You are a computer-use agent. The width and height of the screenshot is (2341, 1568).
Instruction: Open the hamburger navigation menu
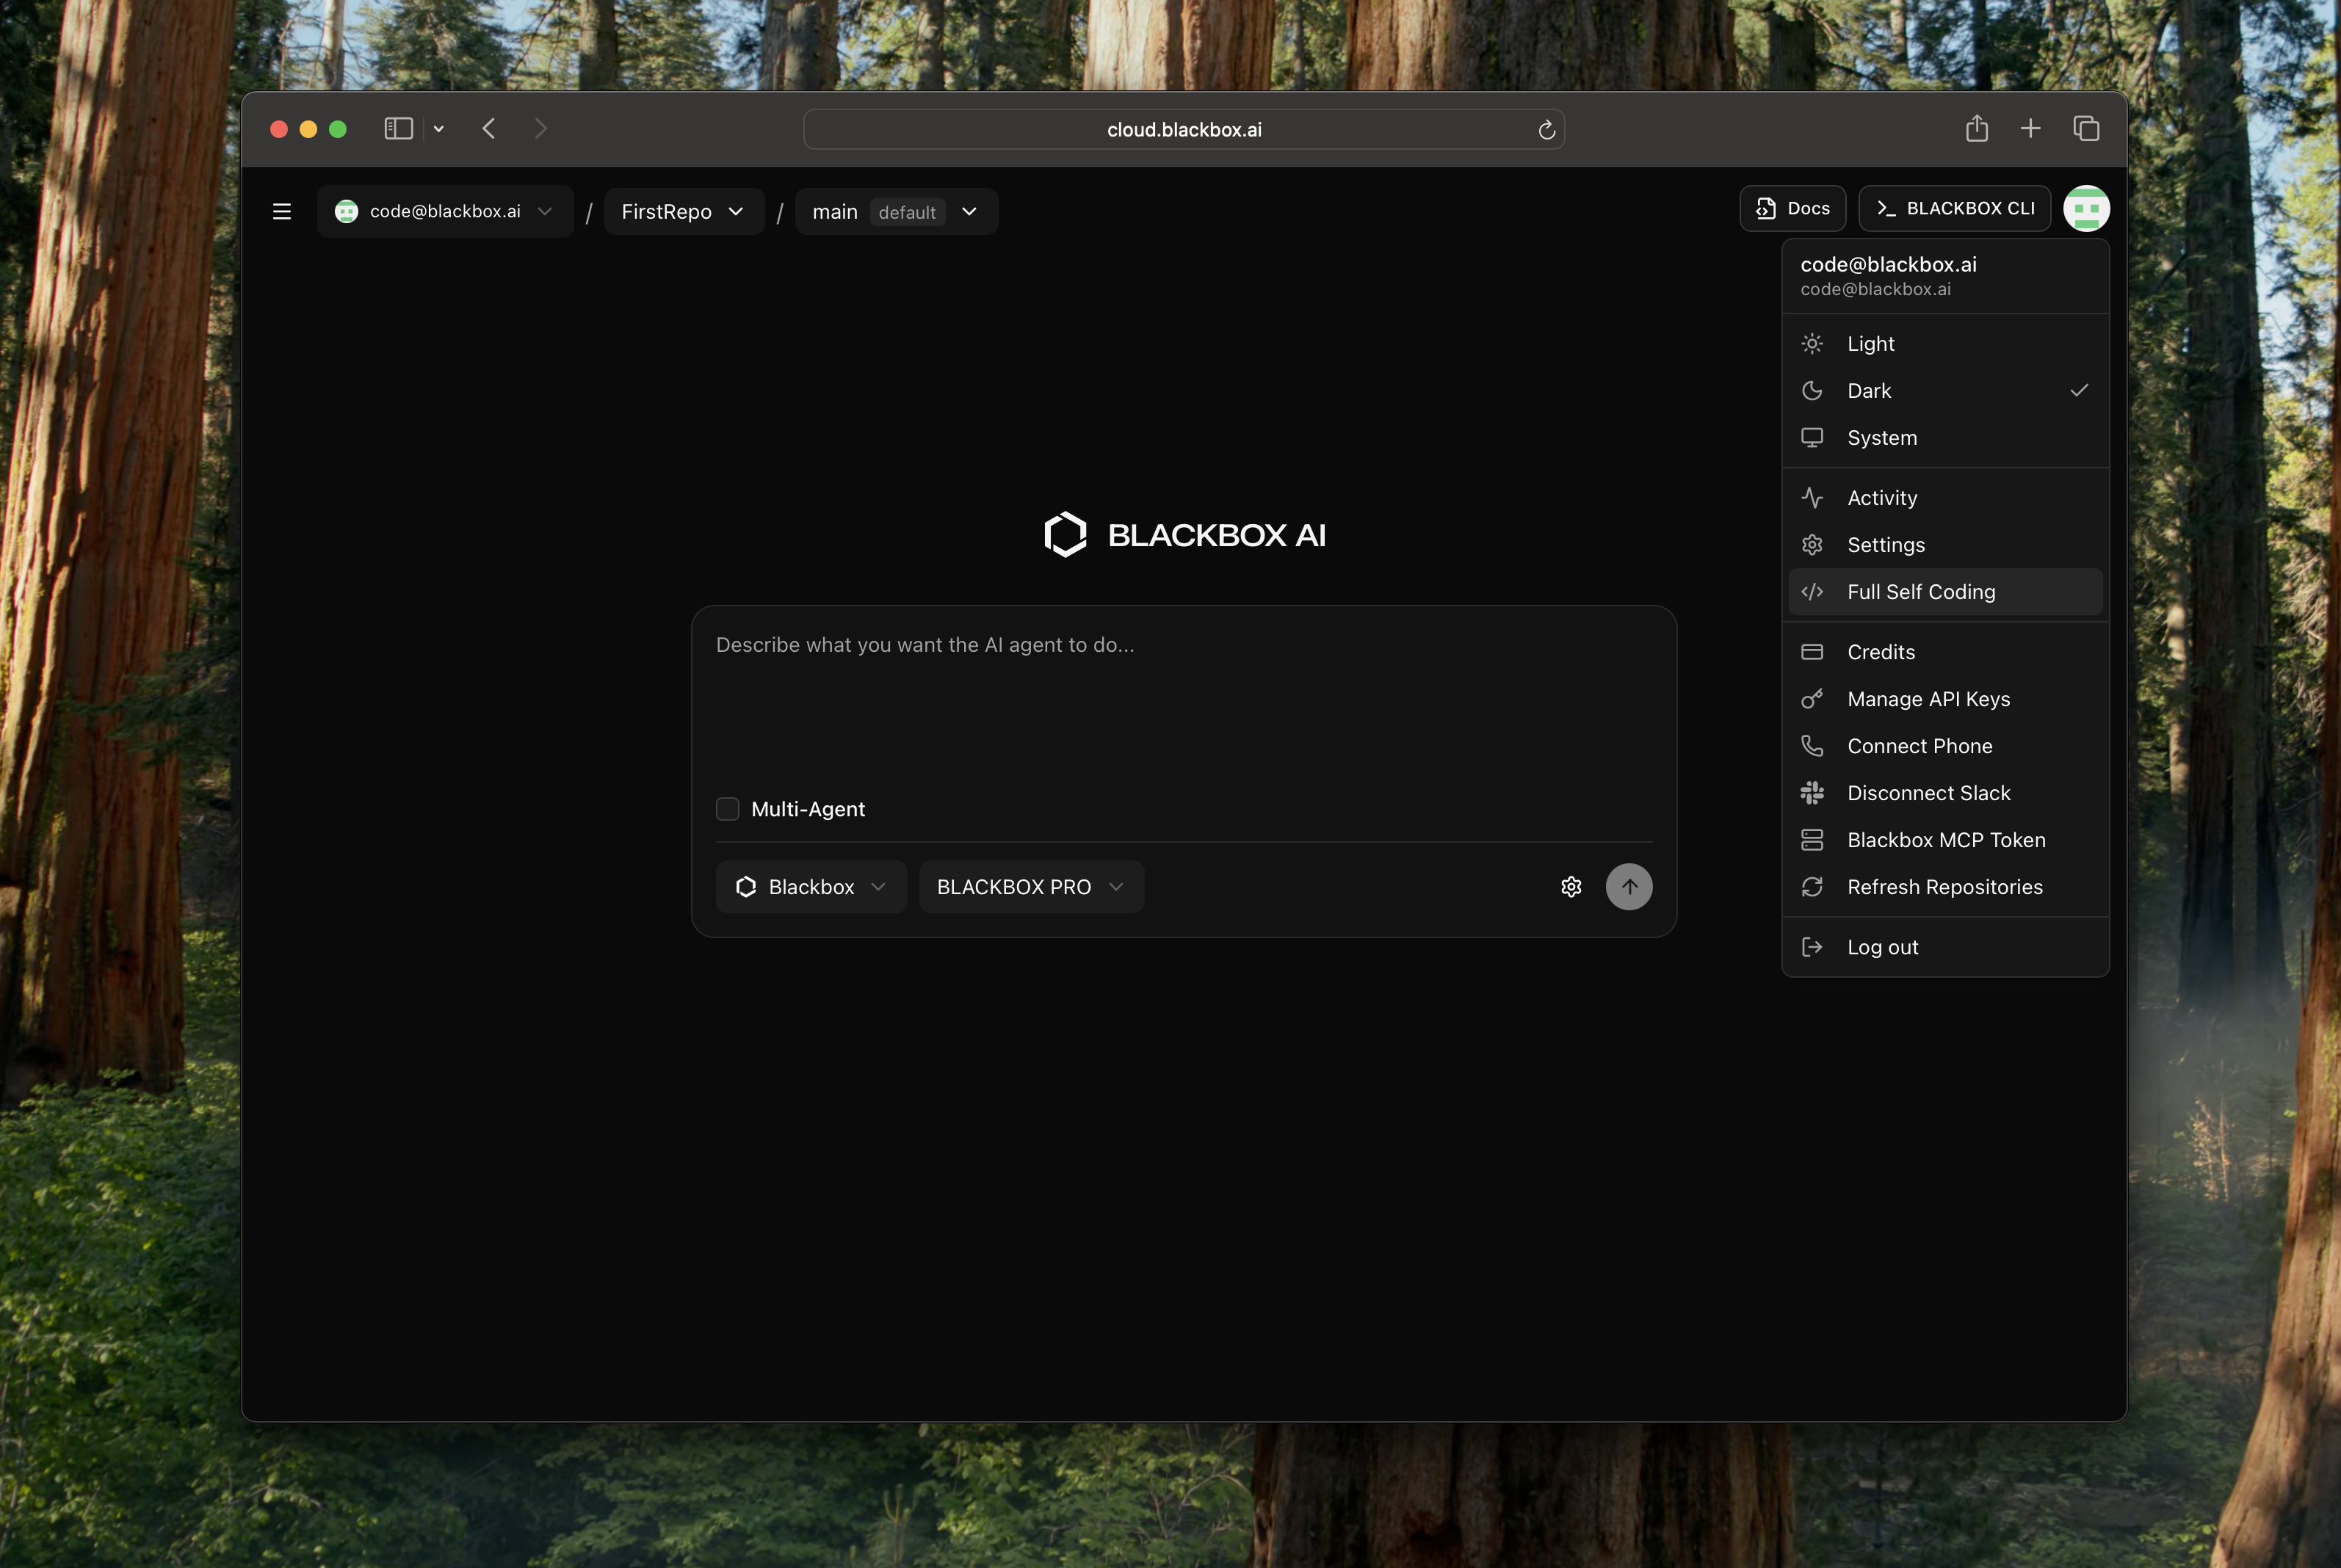(x=282, y=211)
